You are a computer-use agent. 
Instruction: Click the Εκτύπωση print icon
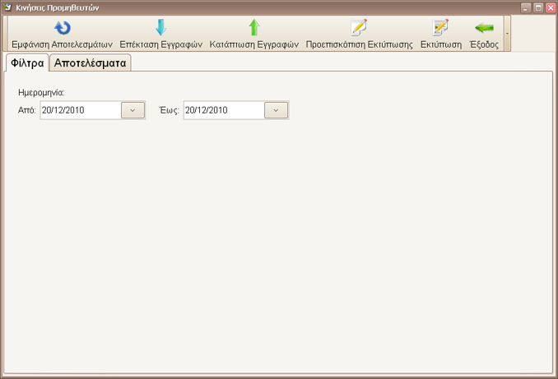[440, 27]
